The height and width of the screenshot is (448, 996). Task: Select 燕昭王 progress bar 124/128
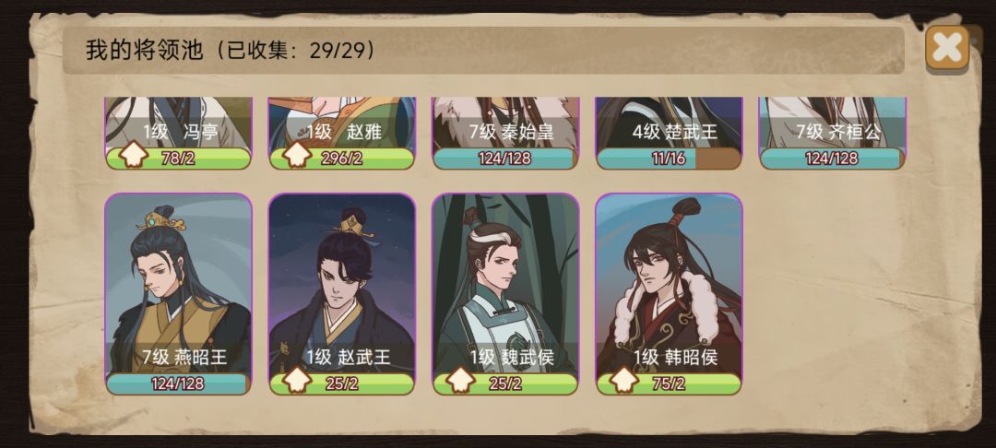click(179, 383)
